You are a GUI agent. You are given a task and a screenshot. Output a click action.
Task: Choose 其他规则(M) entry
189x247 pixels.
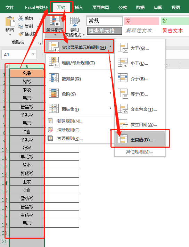(x=139, y=152)
